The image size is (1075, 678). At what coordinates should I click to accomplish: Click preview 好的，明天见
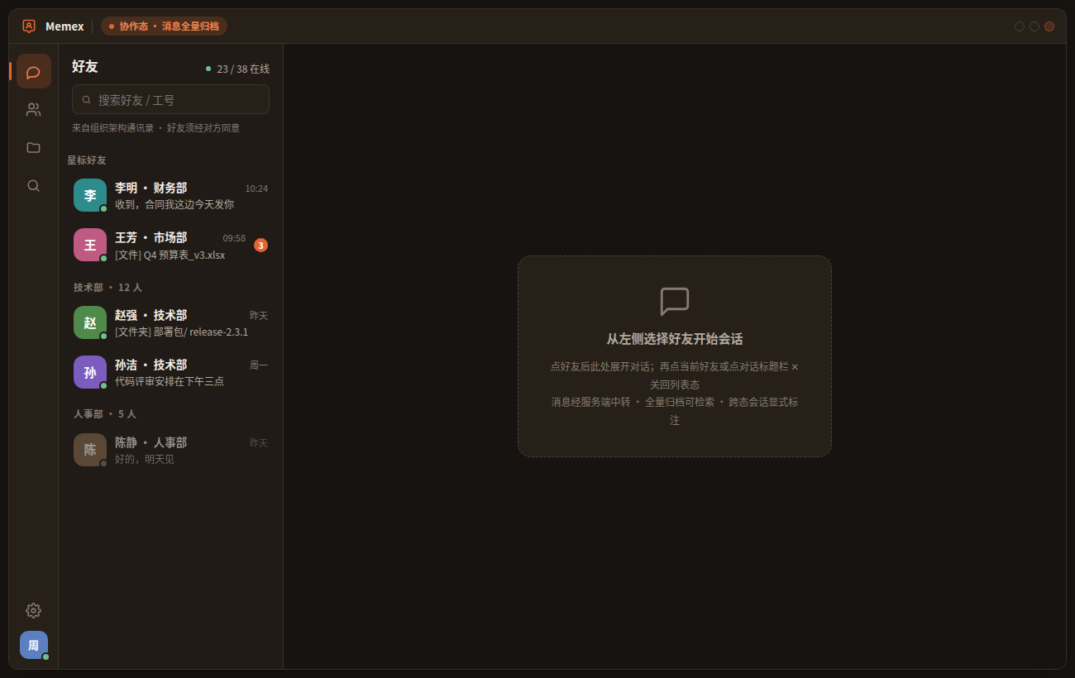[145, 460]
